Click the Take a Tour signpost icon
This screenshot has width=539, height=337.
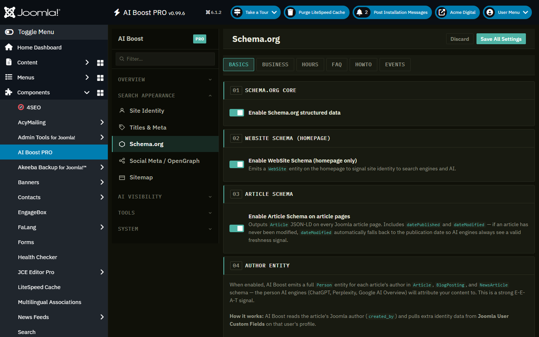(x=237, y=12)
